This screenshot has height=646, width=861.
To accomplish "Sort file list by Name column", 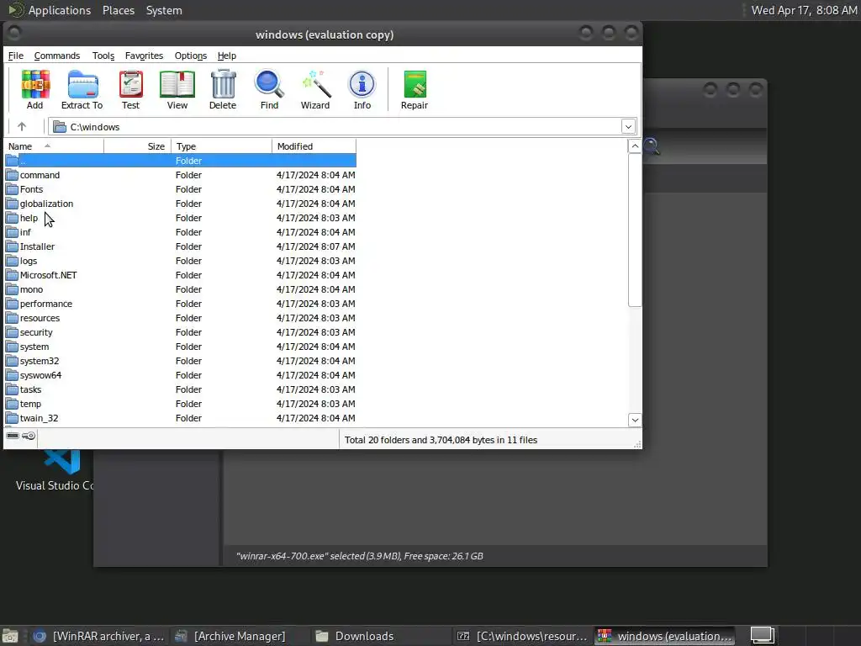I will click(x=55, y=146).
